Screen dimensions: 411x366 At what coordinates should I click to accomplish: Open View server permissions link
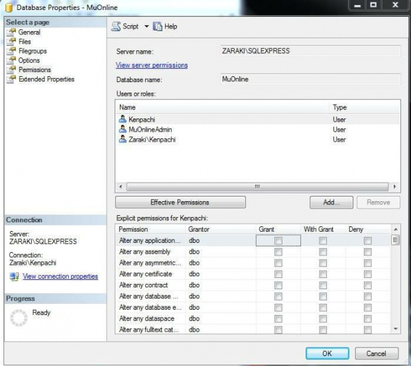(x=151, y=66)
